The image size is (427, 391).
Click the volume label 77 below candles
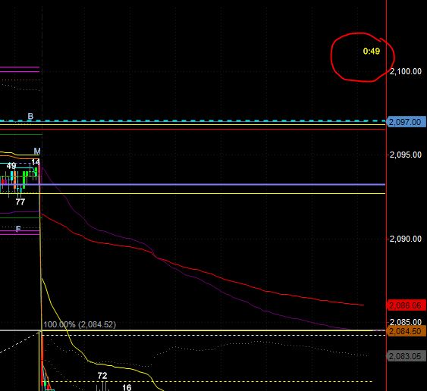[20, 202]
